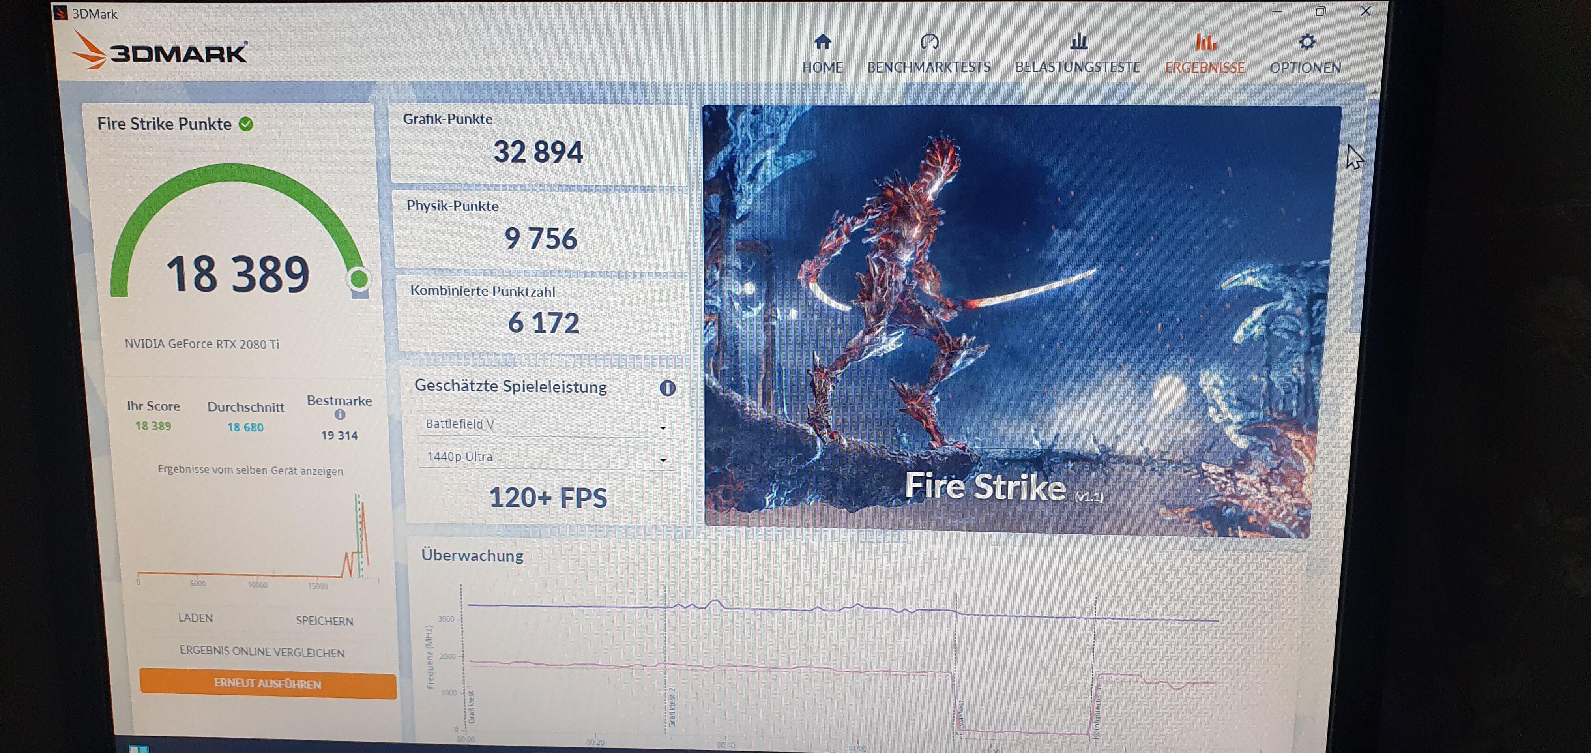This screenshot has width=1591, height=753.
Task: Click the Ihr Score value 18 389
Action: [153, 425]
